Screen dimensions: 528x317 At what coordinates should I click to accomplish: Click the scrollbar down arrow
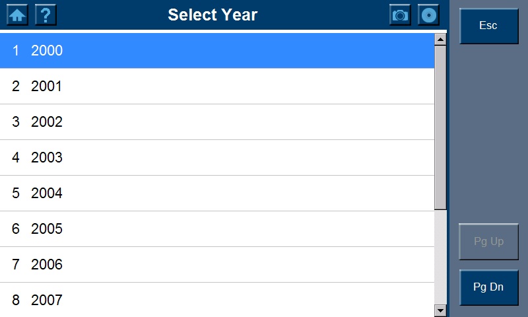[x=440, y=310]
